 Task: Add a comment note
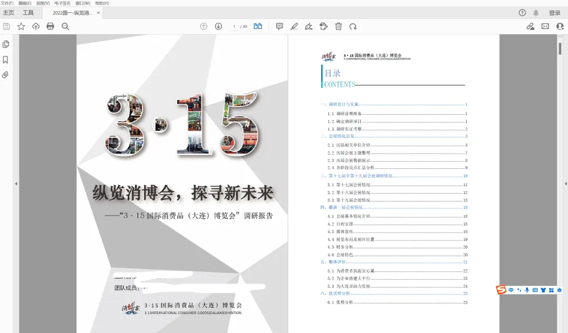point(279,26)
